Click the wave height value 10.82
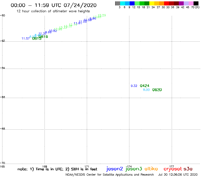202x177 pixels. tap(53, 31)
